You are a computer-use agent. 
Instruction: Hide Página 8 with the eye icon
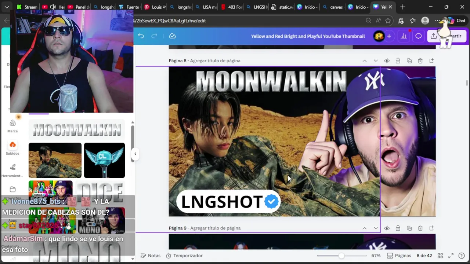point(387,60)
